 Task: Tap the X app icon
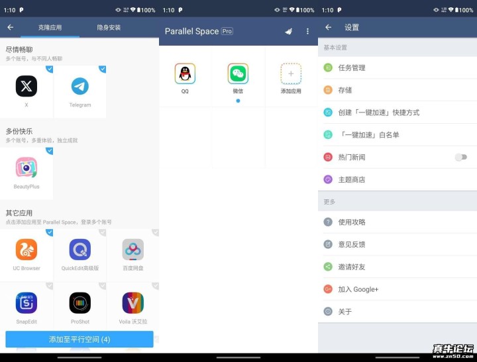point(26,87)
